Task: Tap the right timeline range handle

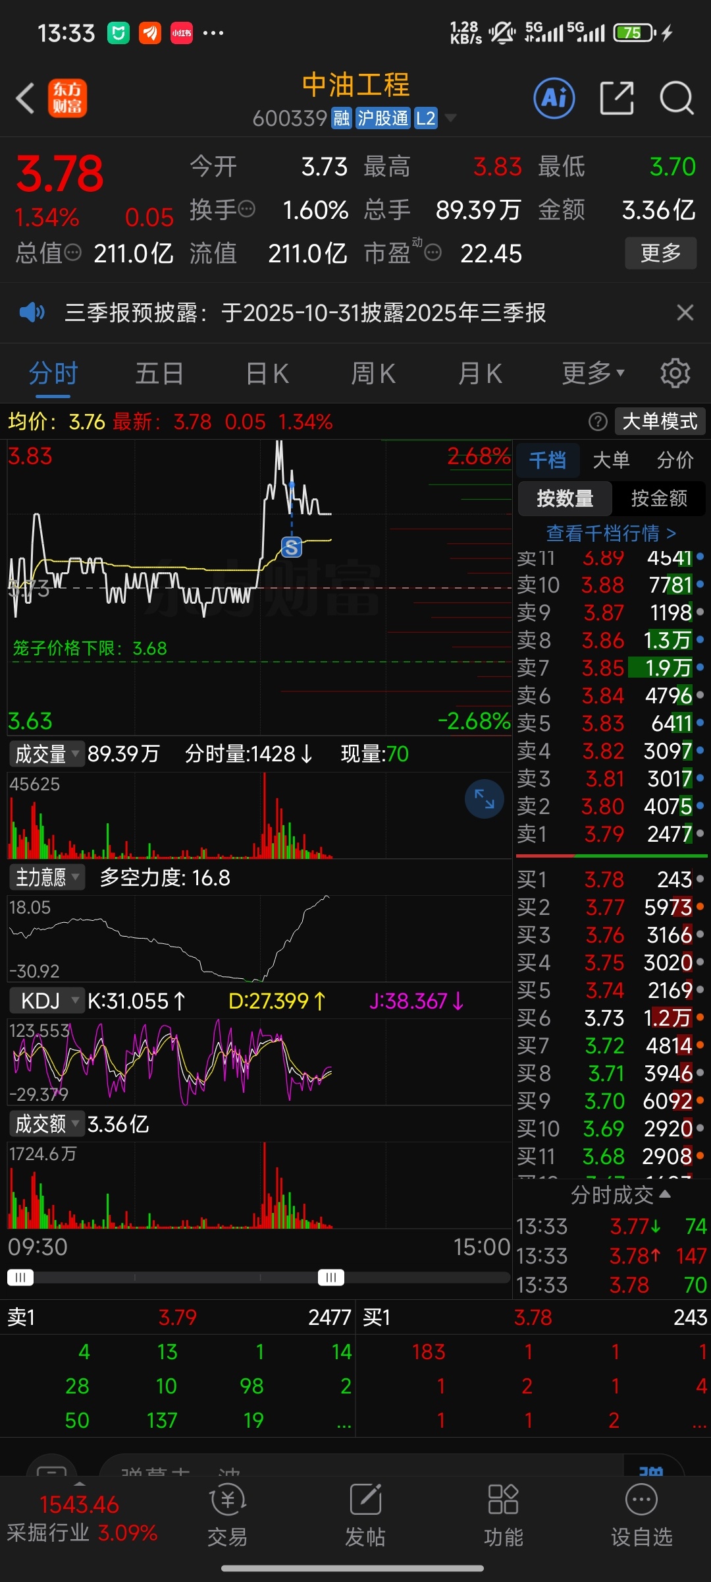Action: click(x=330, y=1277)
